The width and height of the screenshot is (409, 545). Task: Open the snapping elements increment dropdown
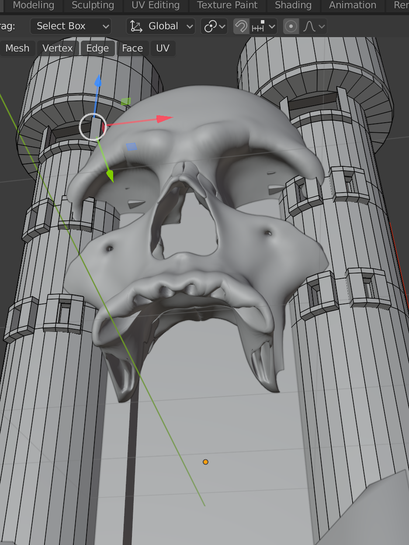[263, 26]
